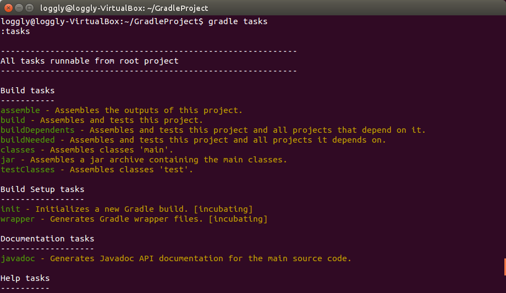Click the 'Help tasks' heading
This screenshot has height=293, width=506.
click(25, 278)
